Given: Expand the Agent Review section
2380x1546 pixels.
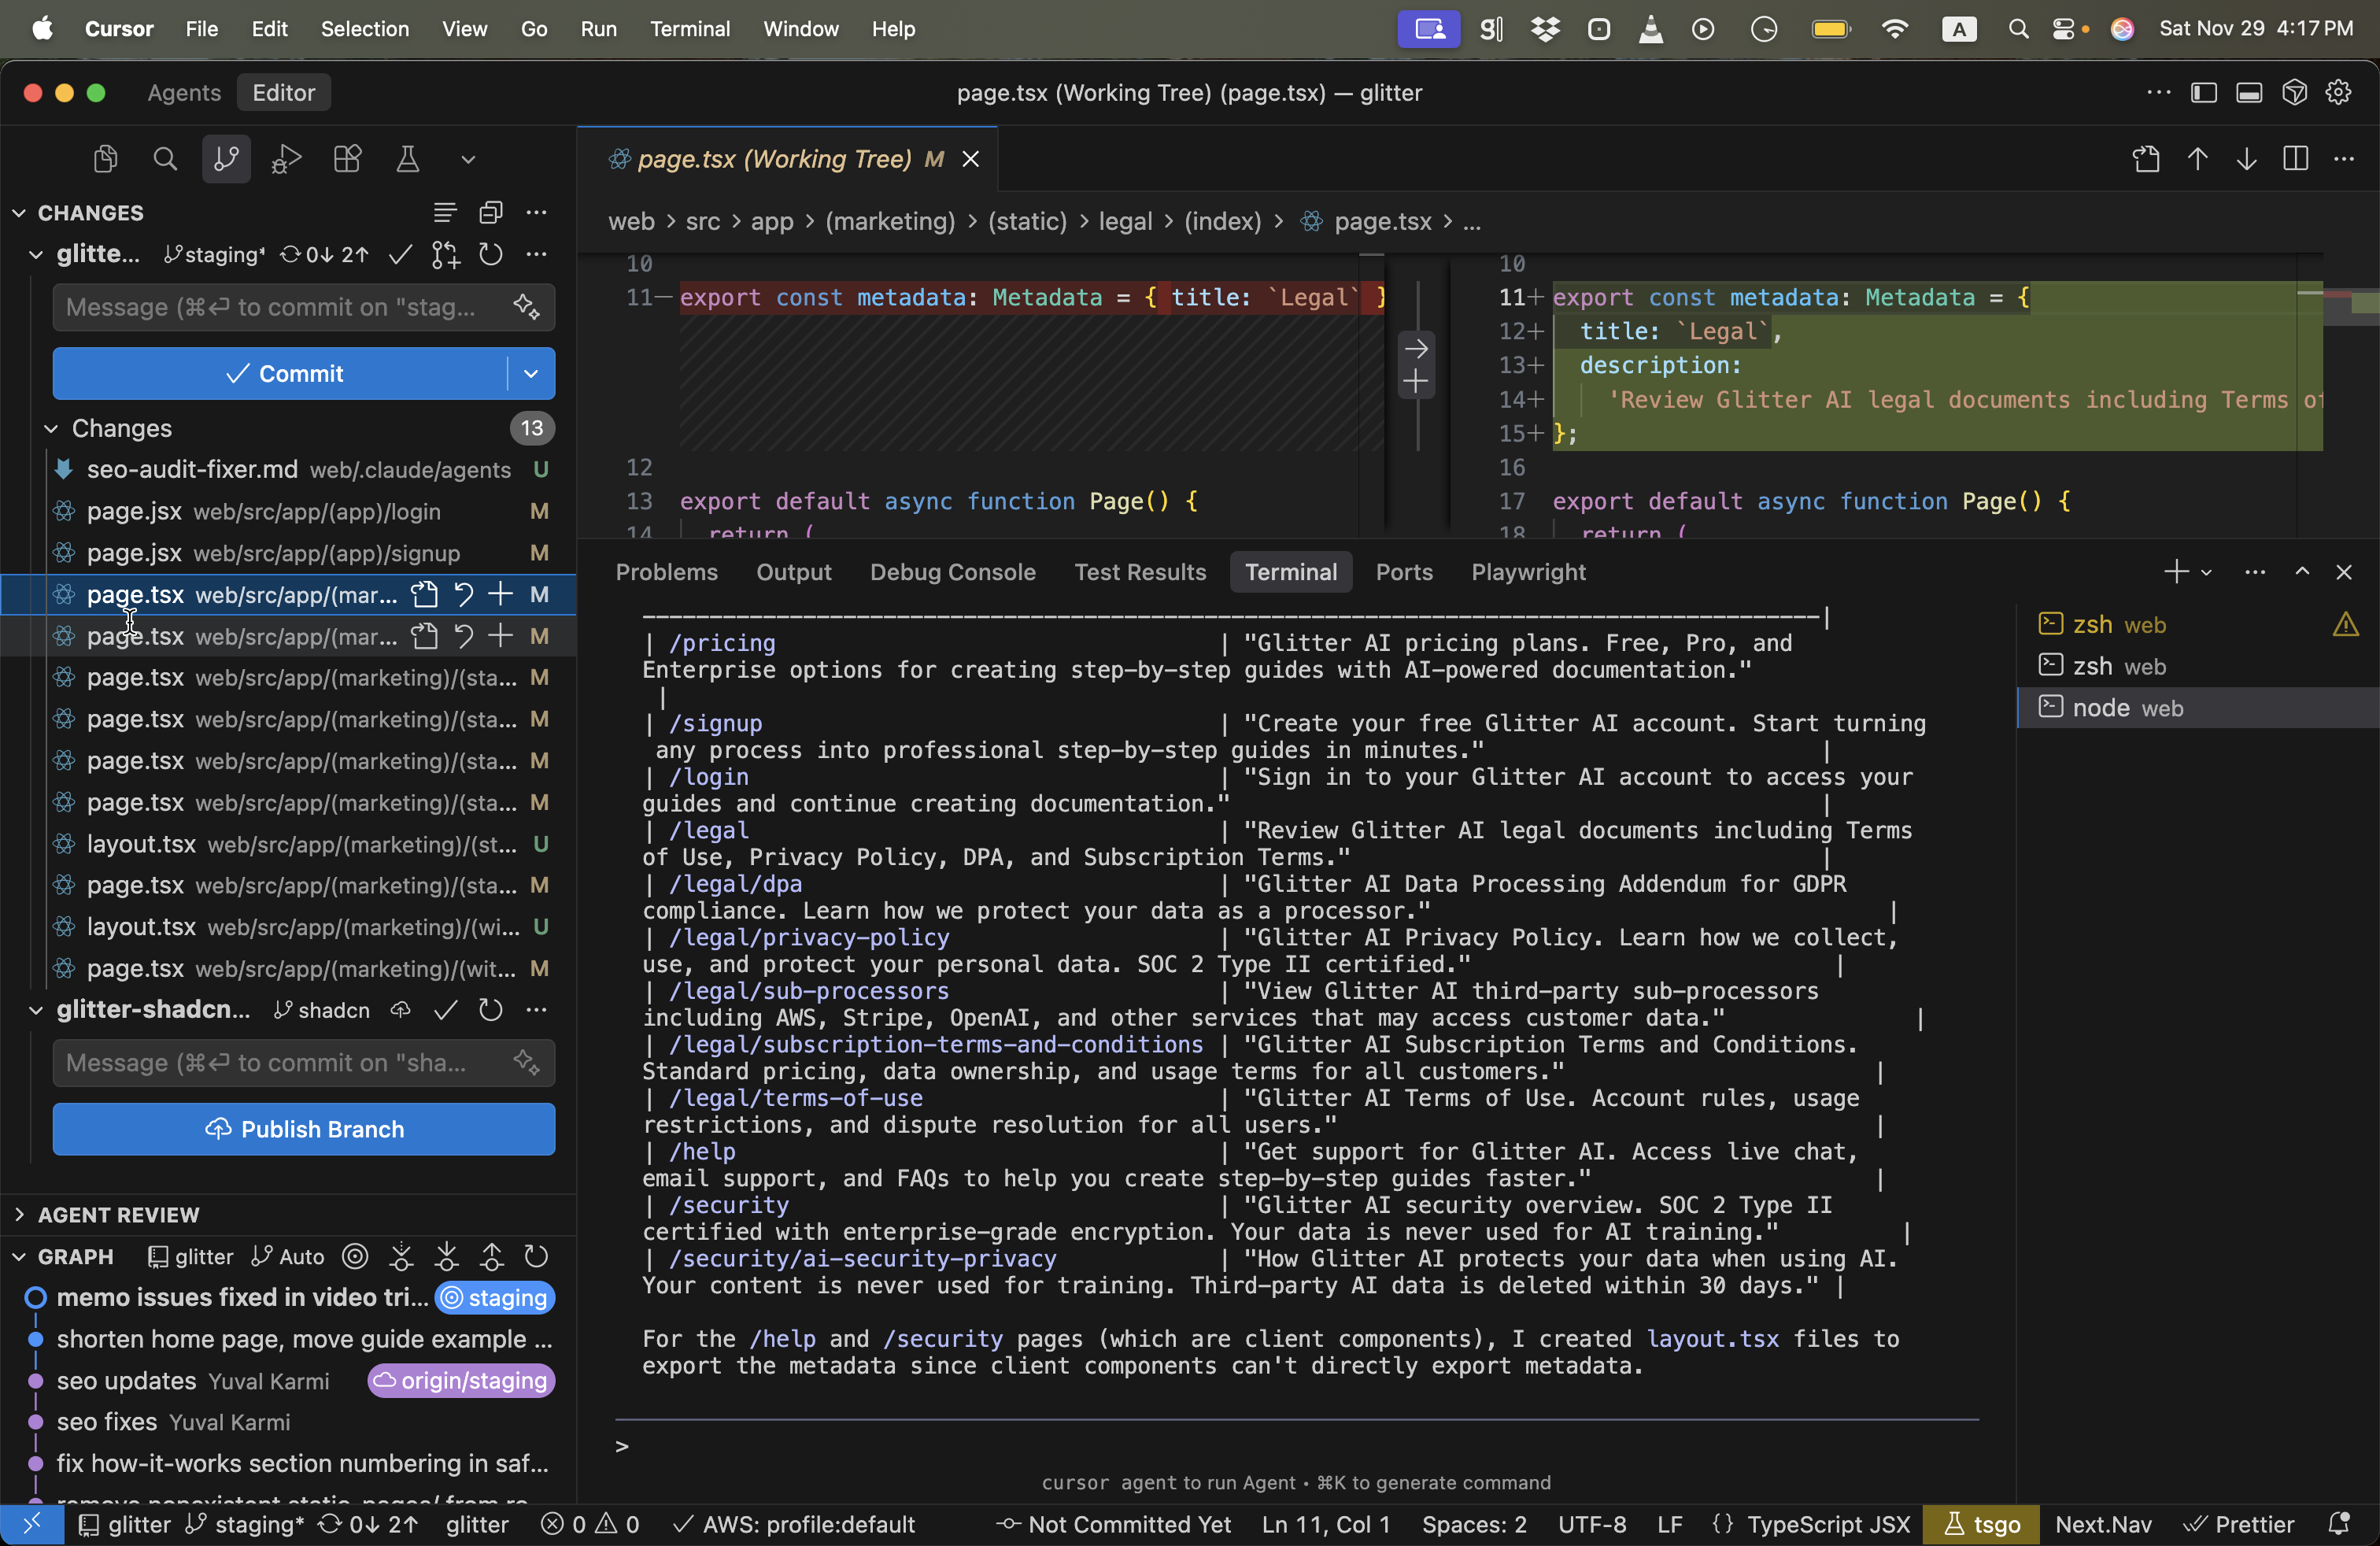Looking at the screenshot, I should pyautogui.click(x=20, y=1215).
